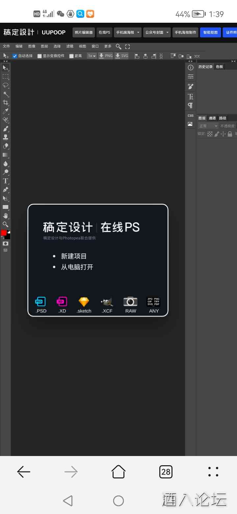Open the image preview panel icon
Image resolution: width=237 pixels, height=514 pixels.
point(190,124)
